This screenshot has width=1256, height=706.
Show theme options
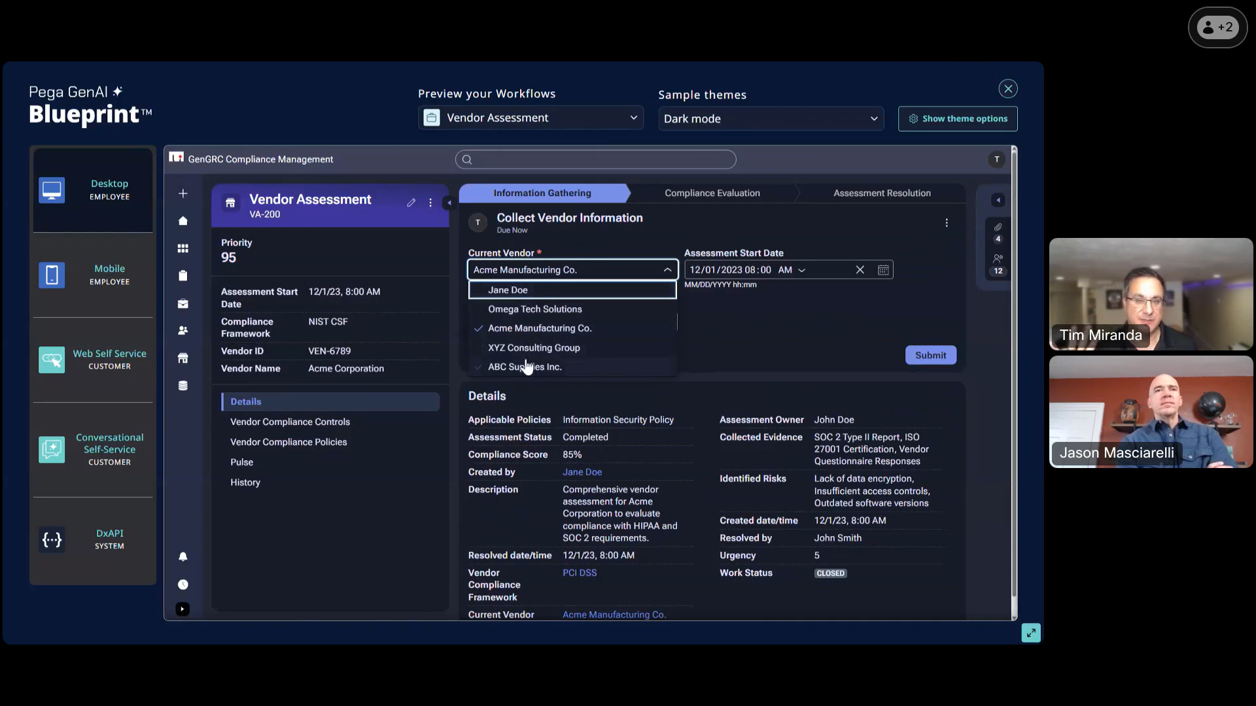click(958, 118)
